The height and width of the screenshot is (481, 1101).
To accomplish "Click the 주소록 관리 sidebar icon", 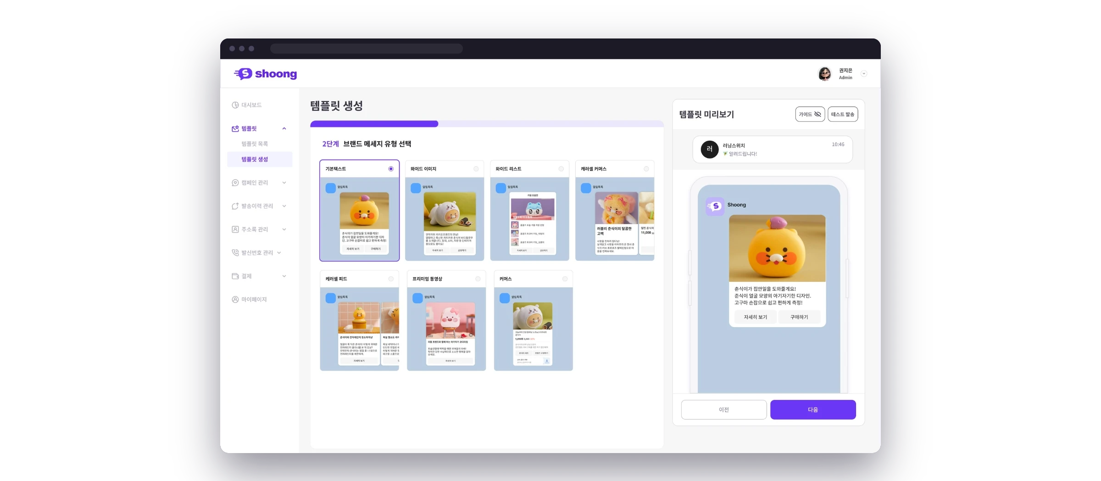I will point(235,230).
